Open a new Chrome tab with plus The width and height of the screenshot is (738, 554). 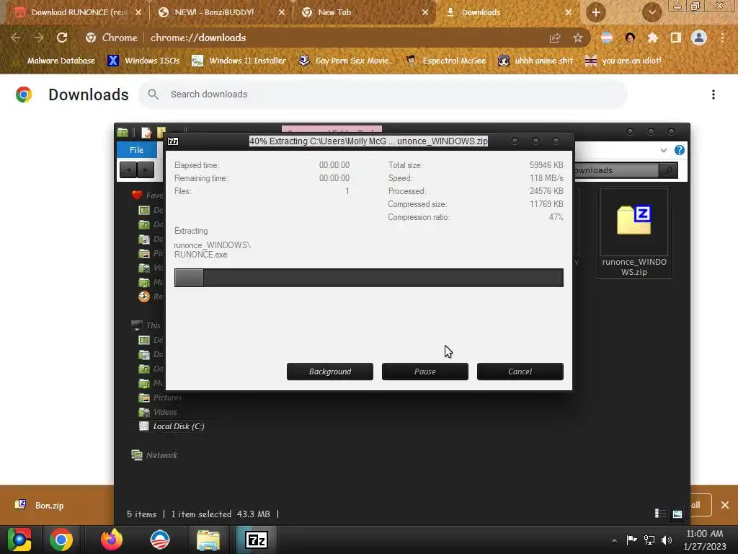click(x=596, y=12)
